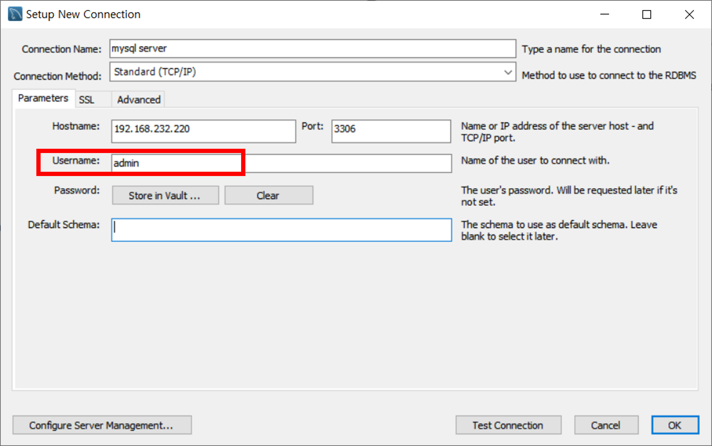Image resolution: width=712 pixels, height=446 pixels.
Task: Click the Username text box
Action: 281,164
